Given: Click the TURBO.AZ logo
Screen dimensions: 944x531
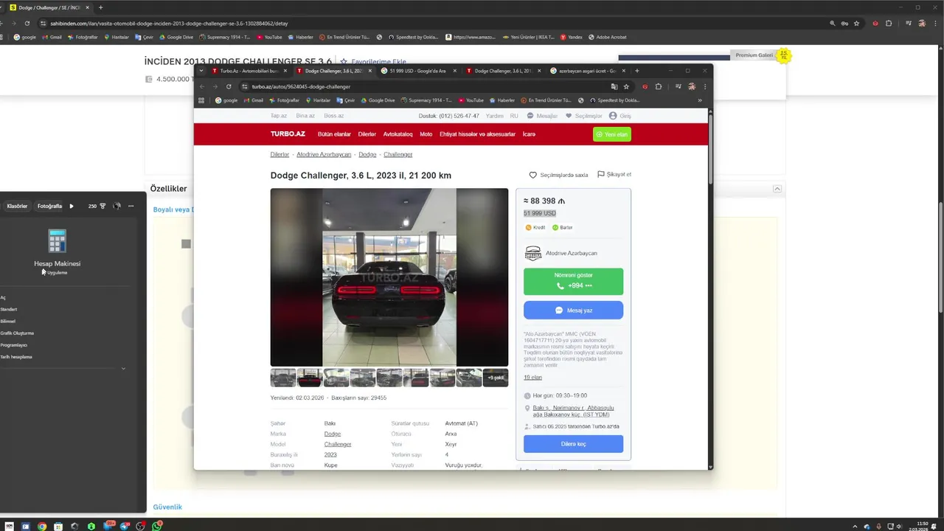Looking at the screenshot, I should coord(288,134).
